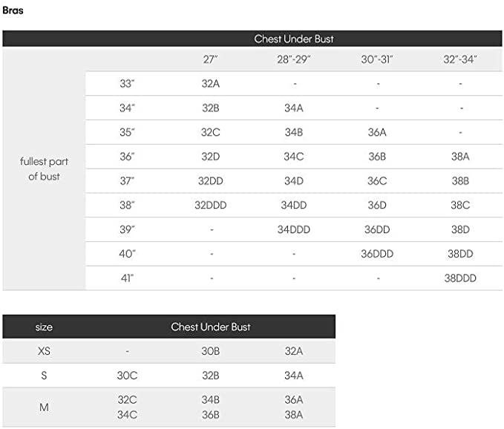Click the 30C cell in S row

(x=128, y=376)
